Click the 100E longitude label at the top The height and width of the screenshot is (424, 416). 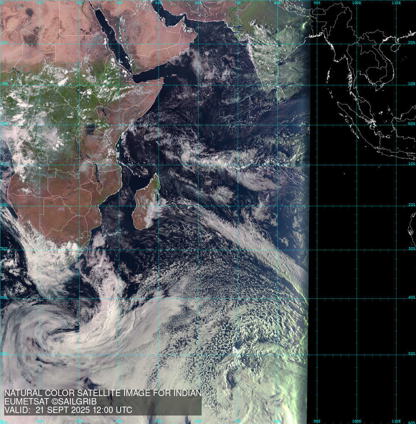pos(357,3)
